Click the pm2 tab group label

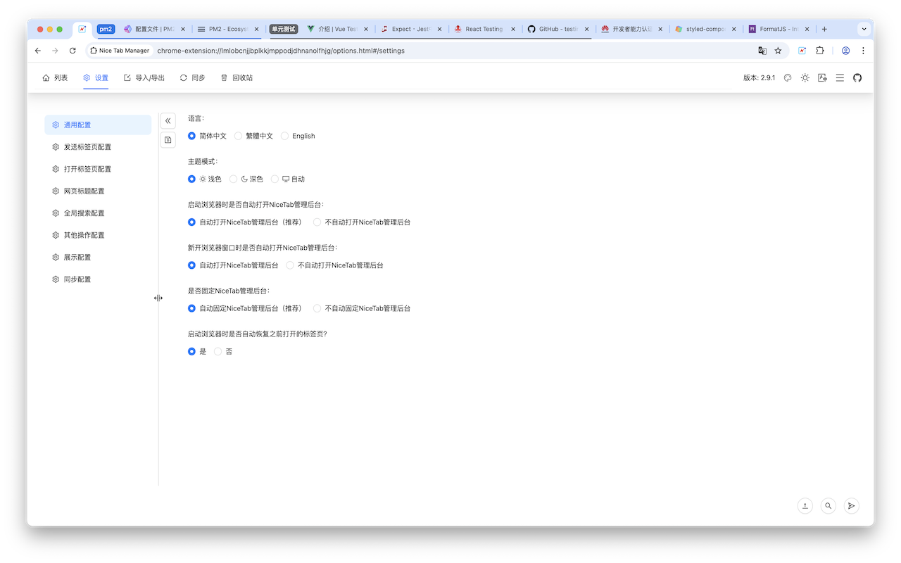pos(106,29)
